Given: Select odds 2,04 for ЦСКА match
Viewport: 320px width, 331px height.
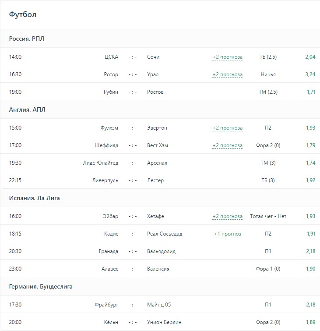Looking at the screenshot, I should [x=310, y=57].
